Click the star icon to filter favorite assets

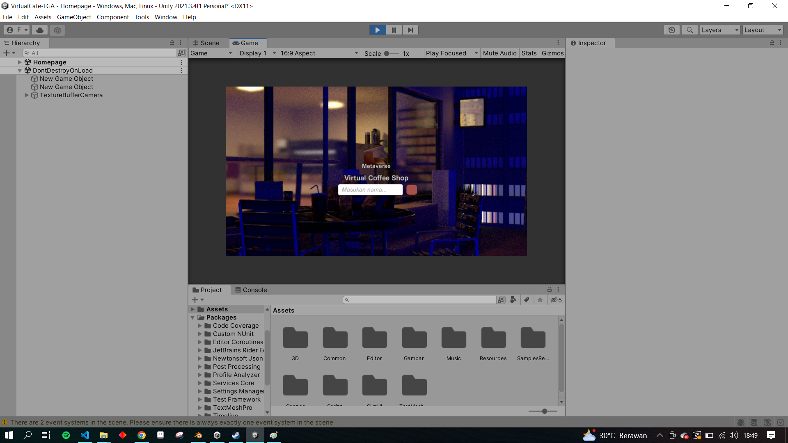540,300
